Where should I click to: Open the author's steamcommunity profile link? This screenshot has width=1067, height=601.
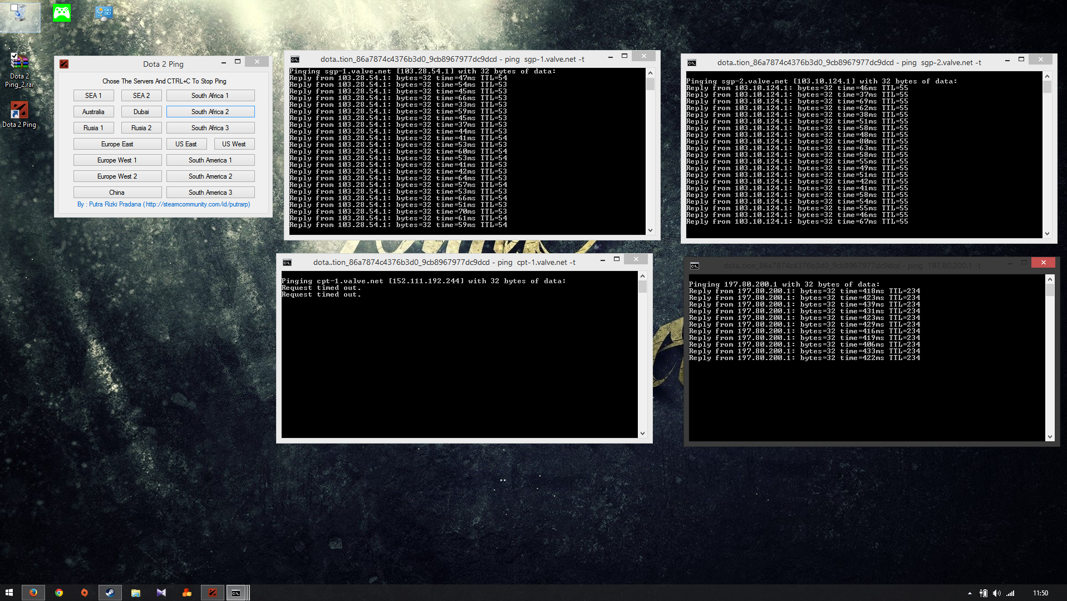[198, 204]
